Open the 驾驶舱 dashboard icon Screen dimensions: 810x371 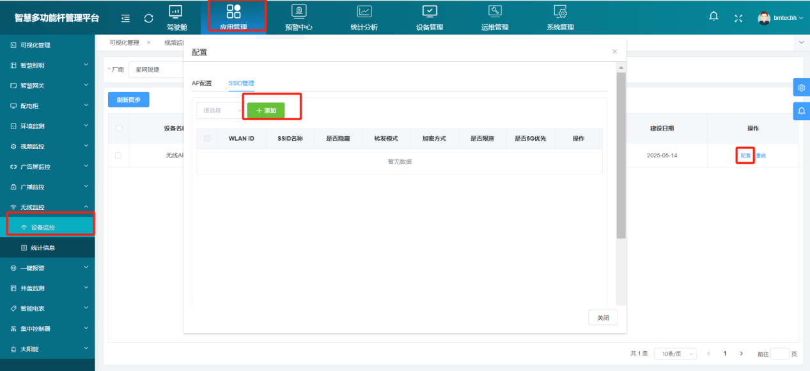point(175,17)
